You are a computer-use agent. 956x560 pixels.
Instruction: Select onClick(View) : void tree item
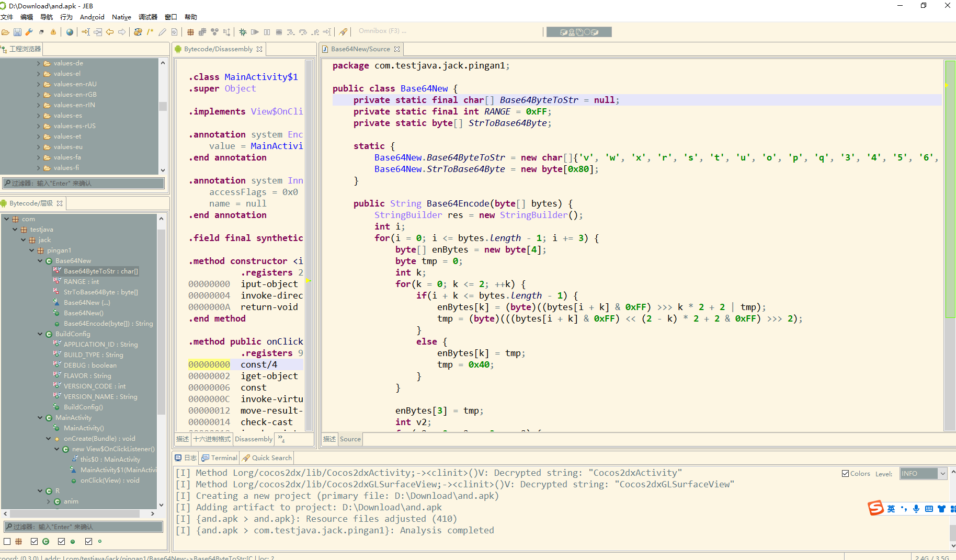[110, 481]
